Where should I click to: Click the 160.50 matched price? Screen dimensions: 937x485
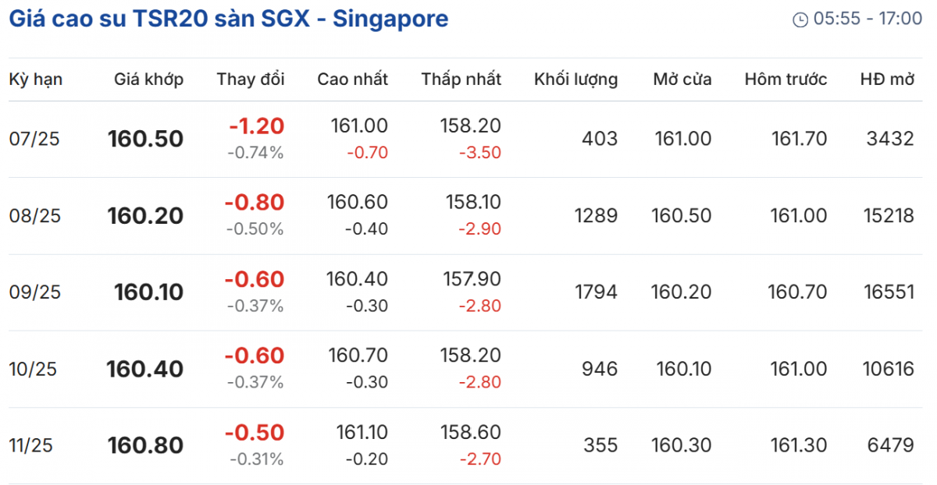146,139
